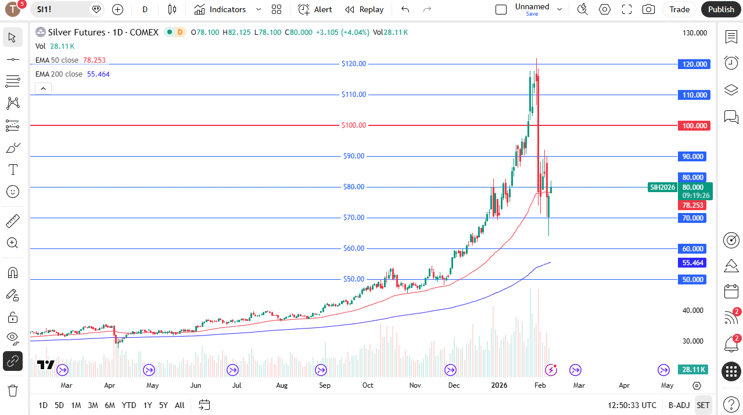Screen dimensions: 743x415
Task: Hide all drawings with eye icon
Action: click(12, 339)
